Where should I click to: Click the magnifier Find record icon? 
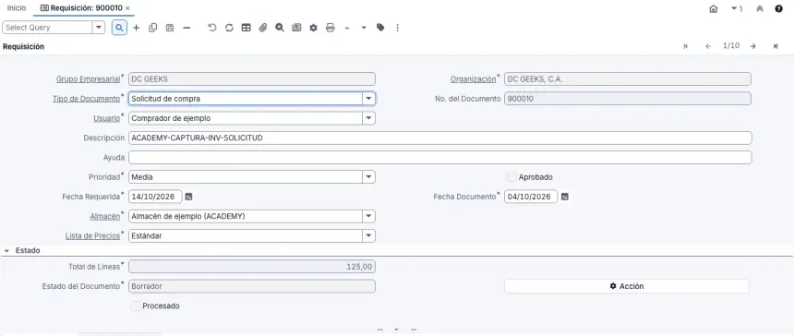click(119, 28)
